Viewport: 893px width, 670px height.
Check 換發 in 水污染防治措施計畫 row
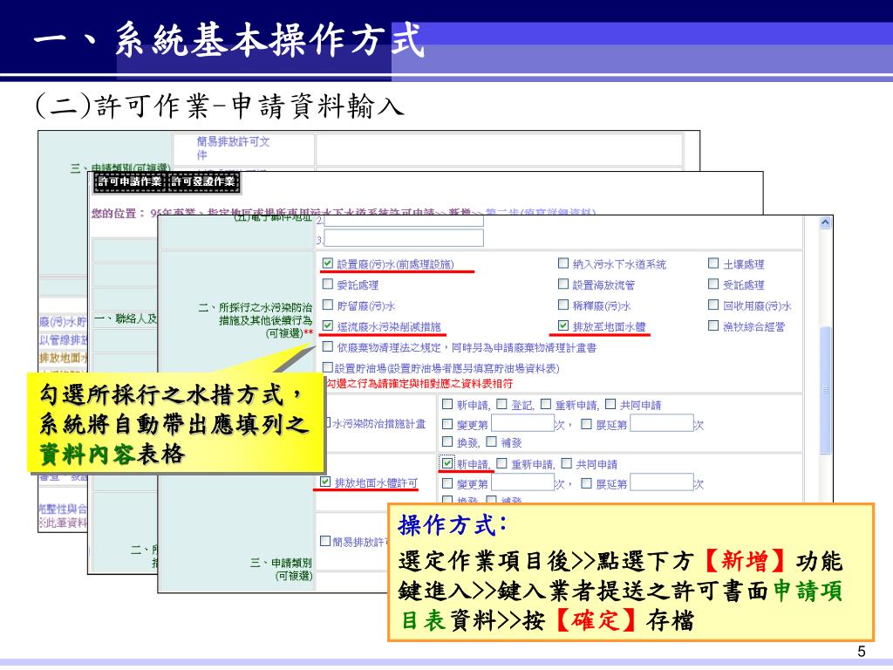(447, 441)
